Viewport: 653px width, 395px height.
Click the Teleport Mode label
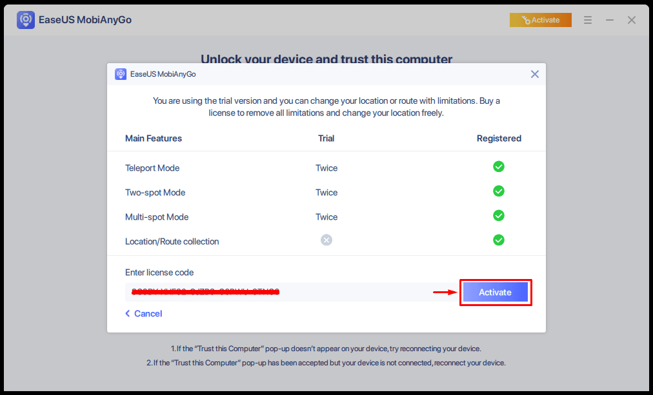click(x=152, y=168)
